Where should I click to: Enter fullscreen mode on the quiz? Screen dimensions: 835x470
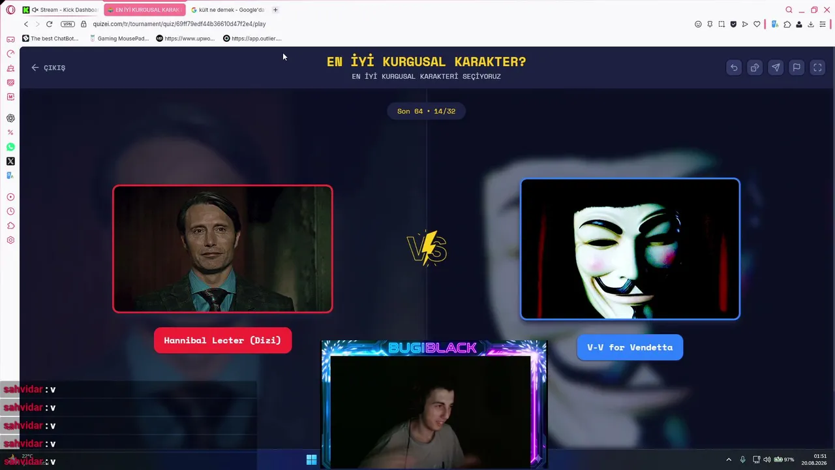click(x=817, y=67)
